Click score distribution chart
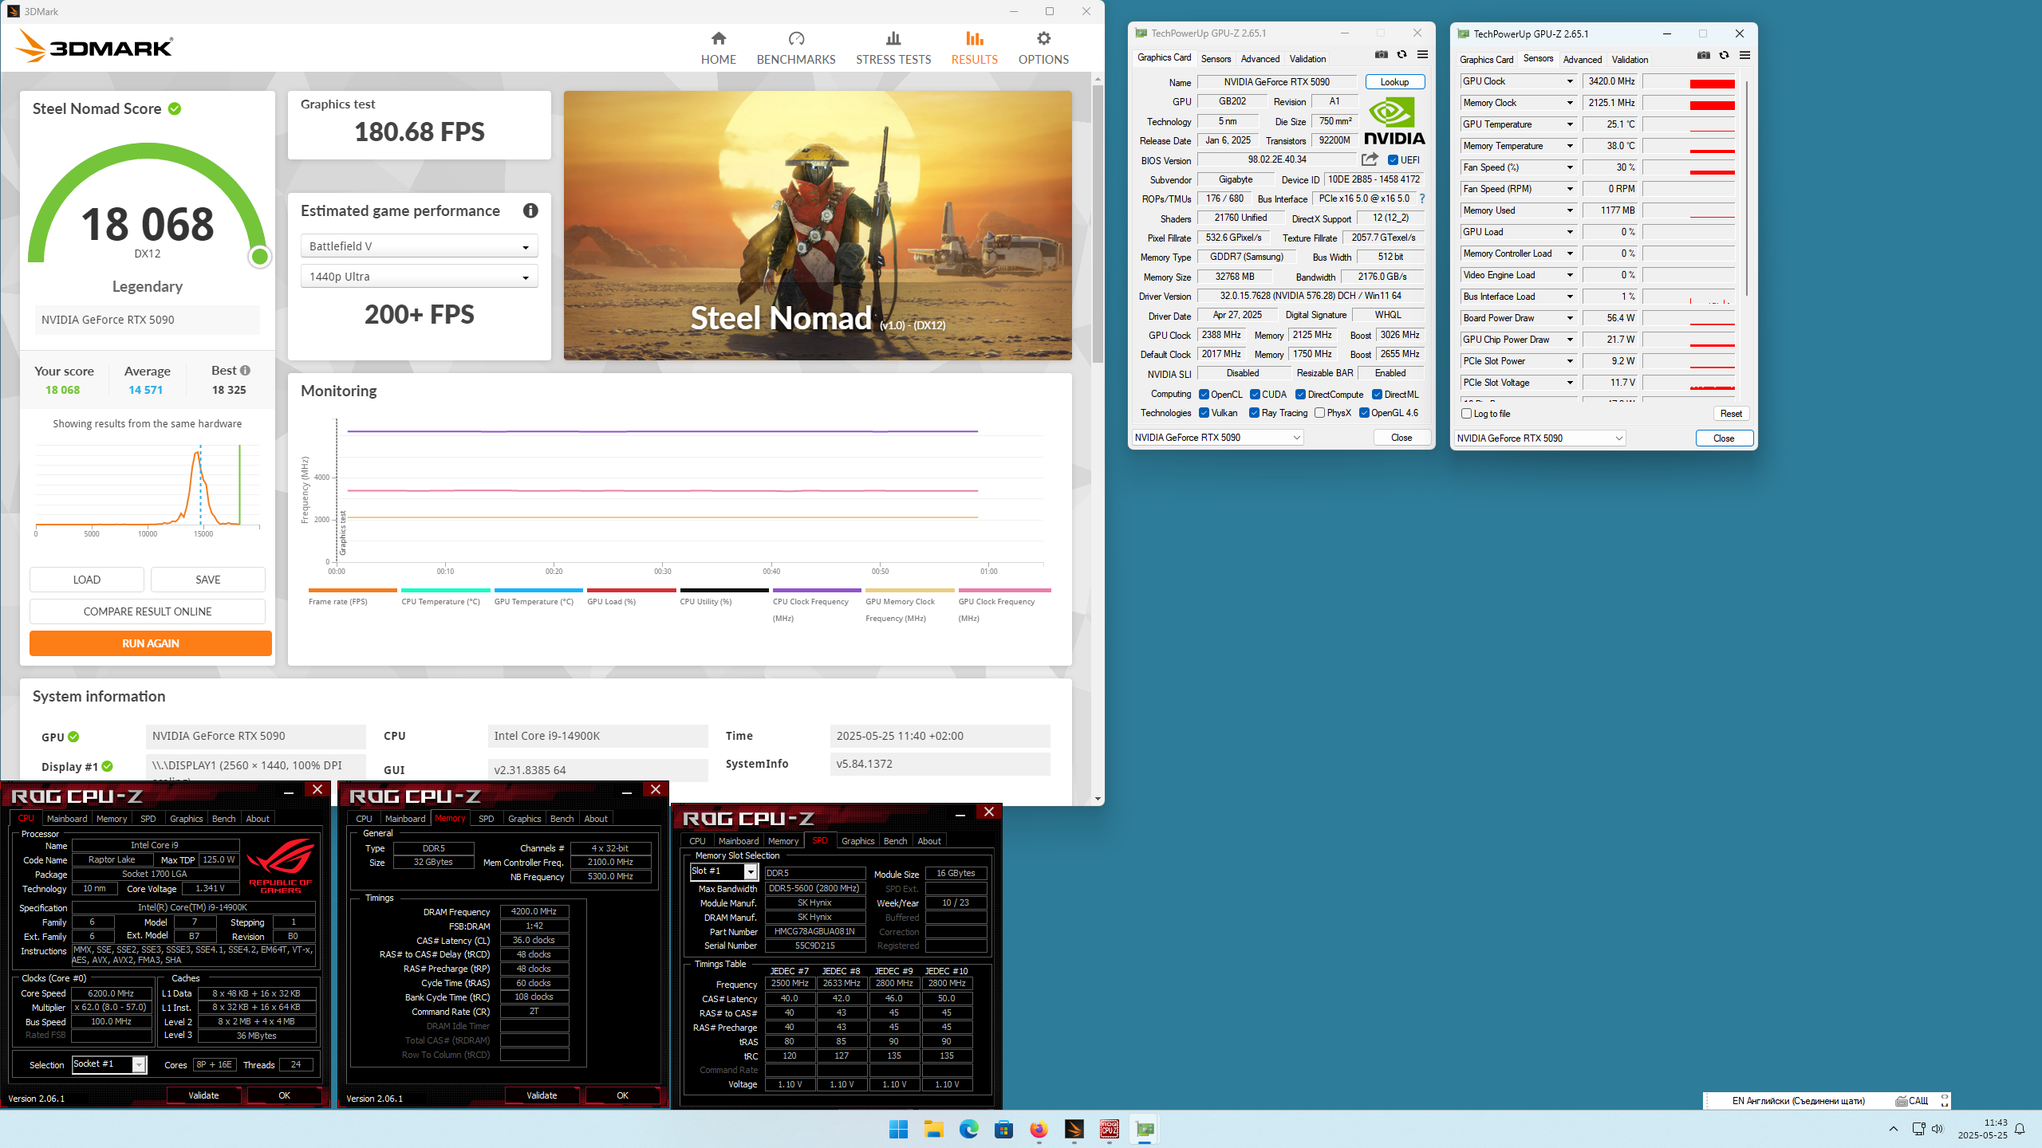The image size is (2042, 1148). pyautogui.click(x=148, y=488)
